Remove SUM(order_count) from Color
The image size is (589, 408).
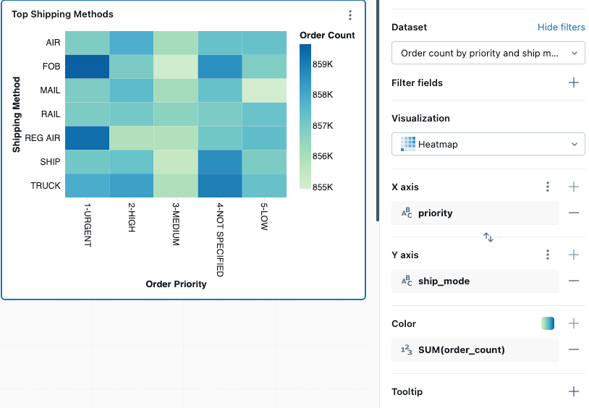click(574, 349)
